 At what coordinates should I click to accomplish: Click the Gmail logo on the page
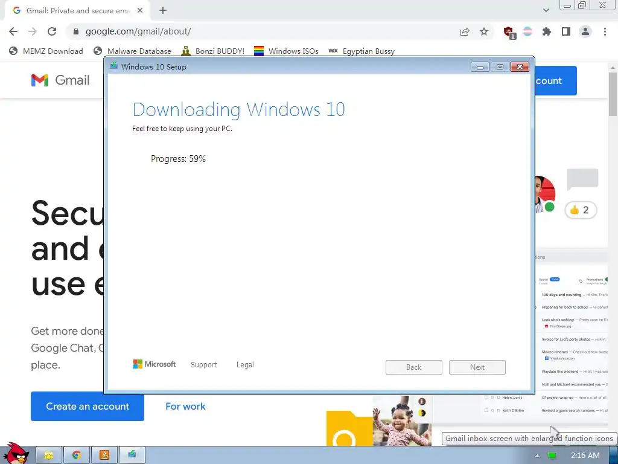pos(60,80)
